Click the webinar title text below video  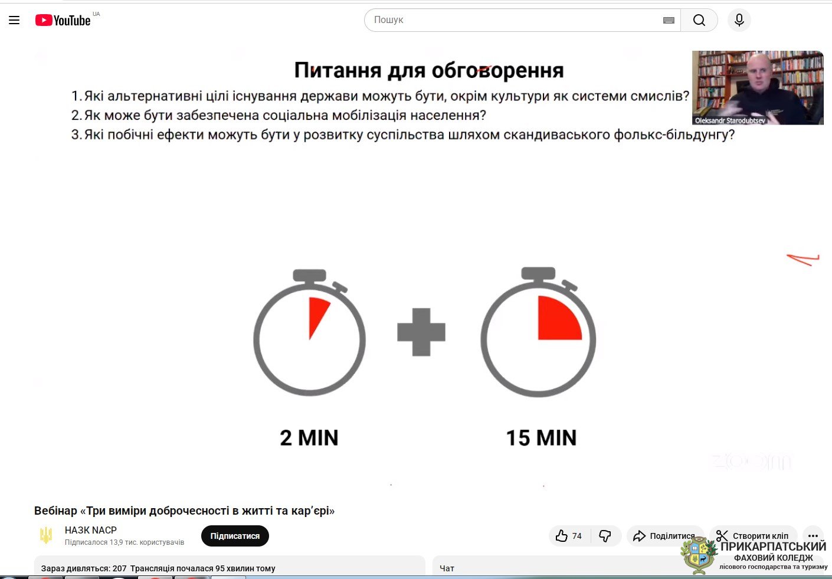[184, 511]
